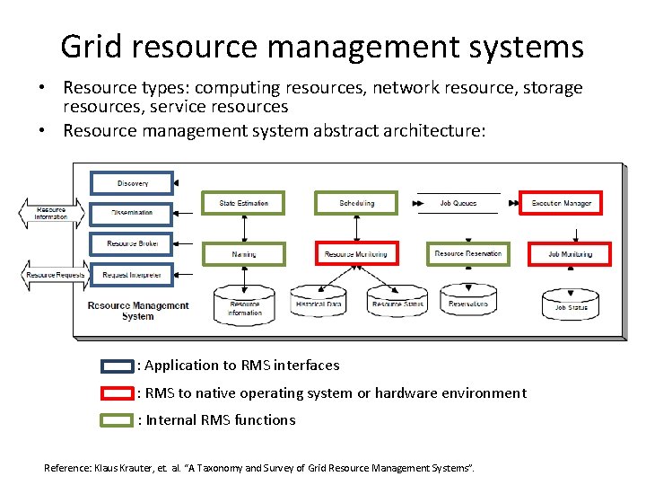Click 'Internal RMS functions' legend text
Screen dimensions: 646x485
pos(221,419)
